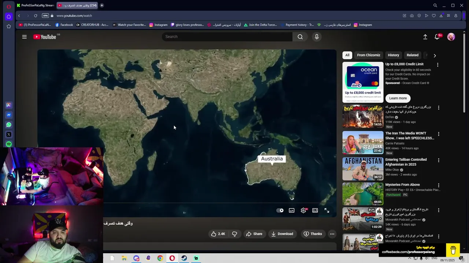Screen dimensions: 469x263
Task: Like the video with thumbs-up button
Action: pyautogui.click(x=218, y=234)
